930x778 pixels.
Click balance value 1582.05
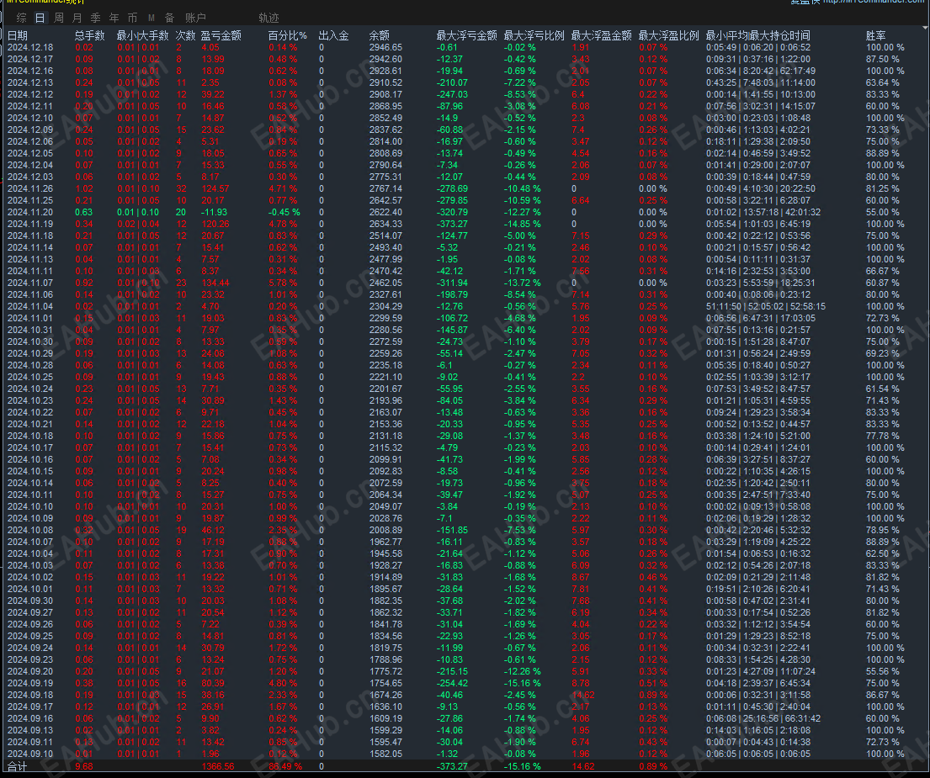pyautogui.click(x=385, y=754)
